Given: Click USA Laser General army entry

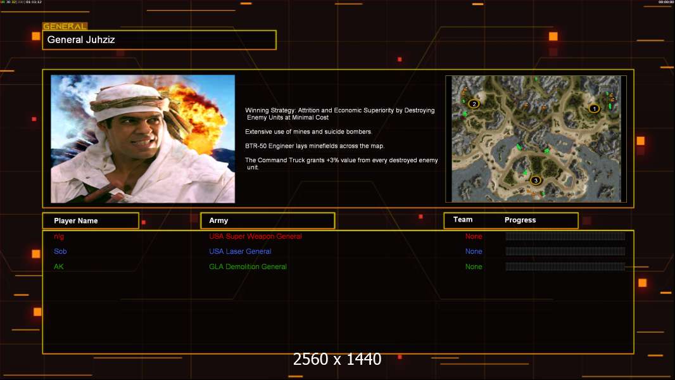Looking at the screenshot, I should tap(240, 251).
